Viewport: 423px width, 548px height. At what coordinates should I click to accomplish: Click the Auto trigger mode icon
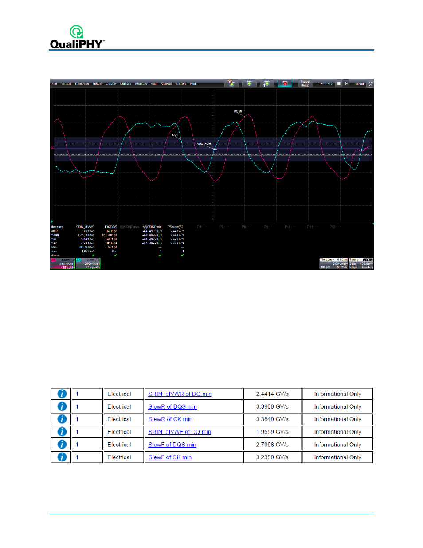(231, 83)
